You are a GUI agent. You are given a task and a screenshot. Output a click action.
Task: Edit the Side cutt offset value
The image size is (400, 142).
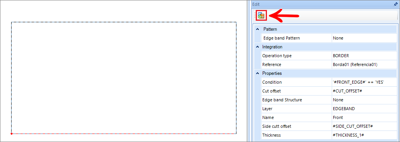tap(365, 126)
